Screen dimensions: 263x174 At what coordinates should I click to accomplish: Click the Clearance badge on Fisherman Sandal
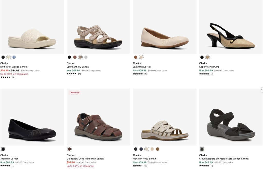coord(74,93)
